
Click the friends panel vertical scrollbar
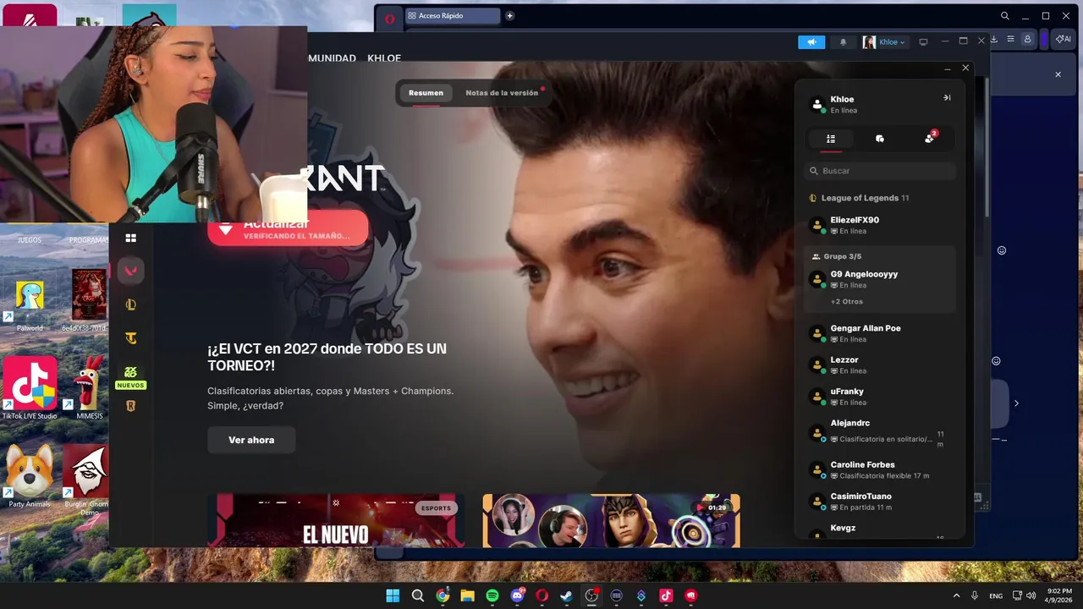click(x=985, y=148)
